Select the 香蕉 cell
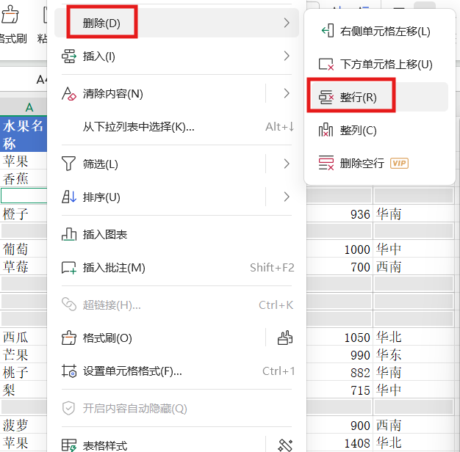460x452 pixels. 24,178
